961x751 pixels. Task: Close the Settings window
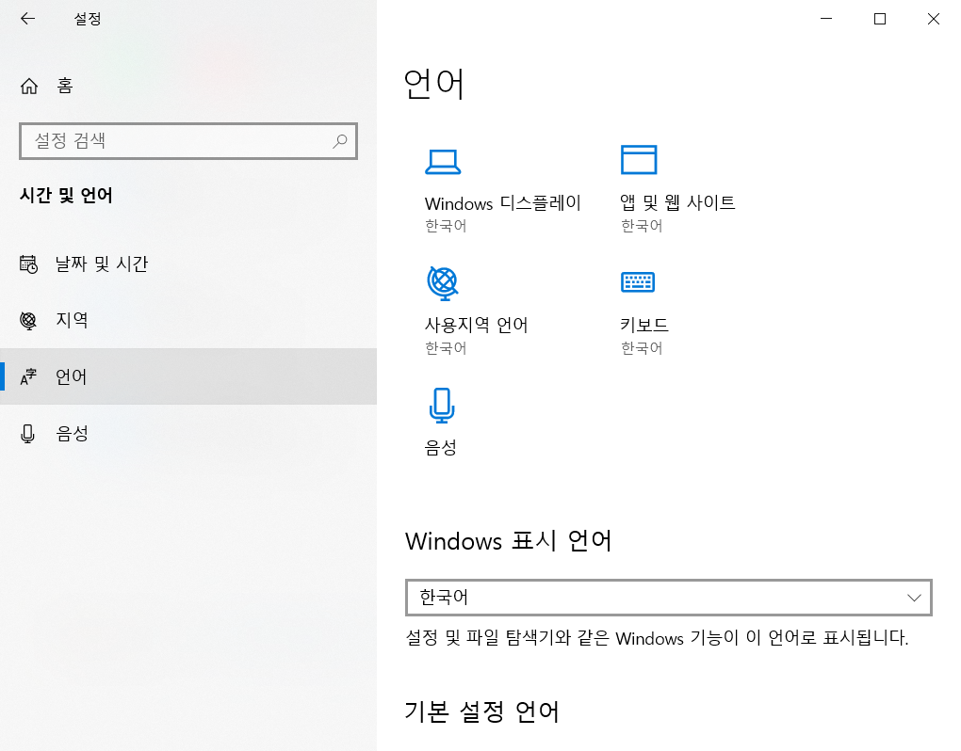pyautogui.click(x=934, y=19)
